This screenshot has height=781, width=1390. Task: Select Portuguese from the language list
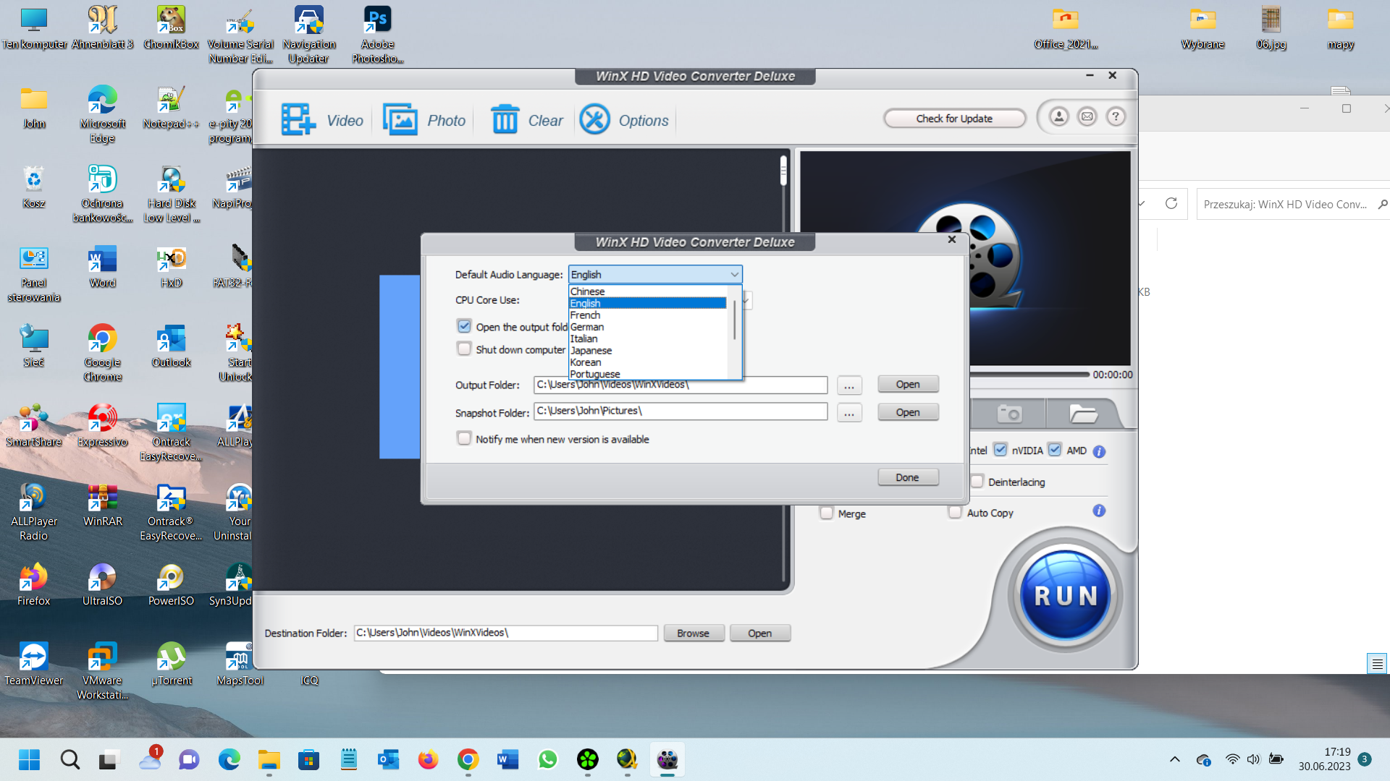(647, 374)
